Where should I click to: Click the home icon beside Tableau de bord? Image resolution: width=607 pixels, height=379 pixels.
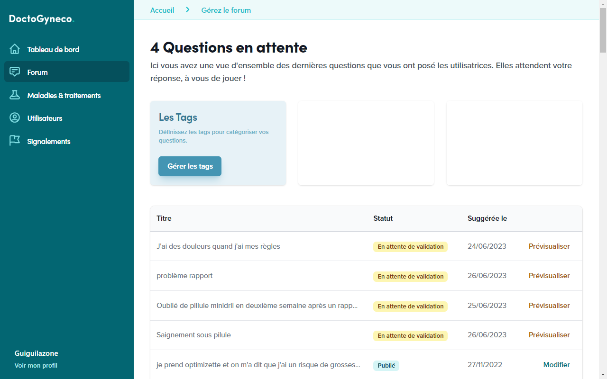(x=15, y=49)
